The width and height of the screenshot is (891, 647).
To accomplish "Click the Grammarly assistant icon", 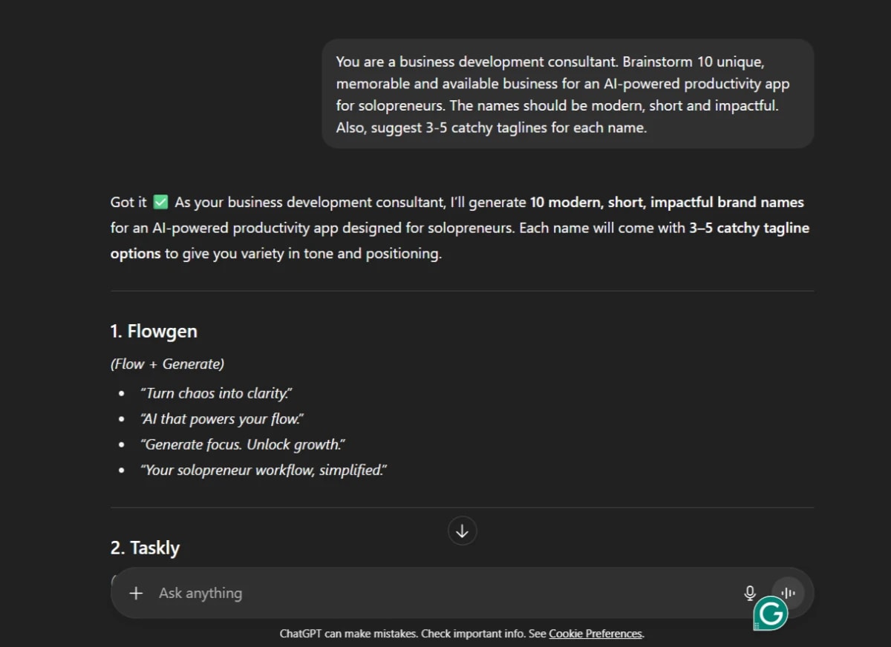I will [771, 613].
